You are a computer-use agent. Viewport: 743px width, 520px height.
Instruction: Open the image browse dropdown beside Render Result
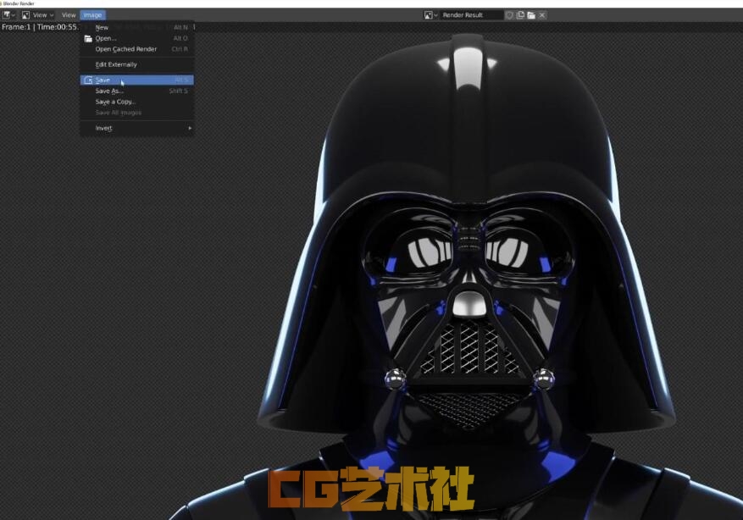[430, 15]
